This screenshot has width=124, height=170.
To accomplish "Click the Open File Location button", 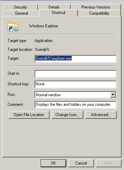I will coord(29,115).
